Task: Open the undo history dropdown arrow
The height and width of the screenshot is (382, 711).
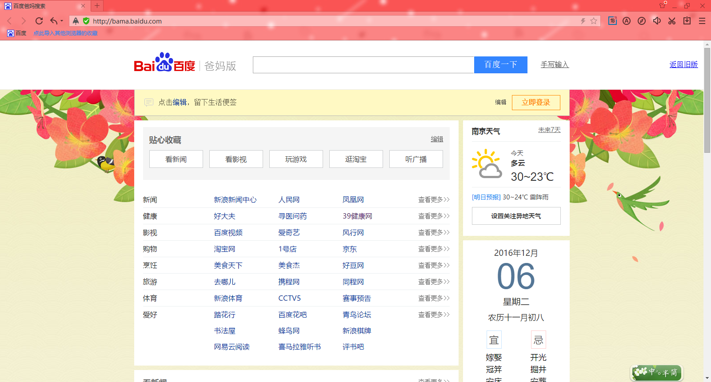Action: [62, 21]
